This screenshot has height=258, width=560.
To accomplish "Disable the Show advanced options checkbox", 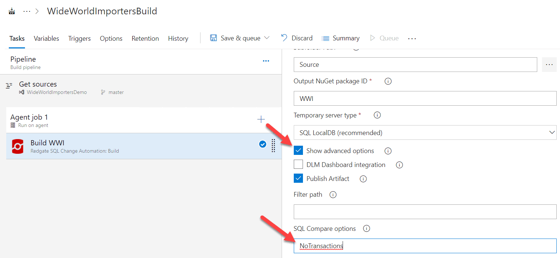I will coord(298,150).
